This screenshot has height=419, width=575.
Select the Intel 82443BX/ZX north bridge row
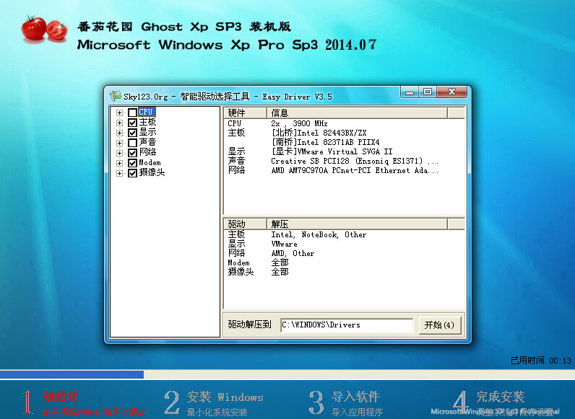click(344, 133)
